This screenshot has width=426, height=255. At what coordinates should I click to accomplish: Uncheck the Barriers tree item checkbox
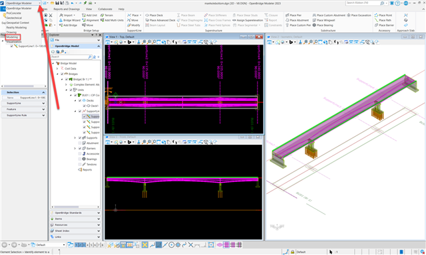[x=80, y=149]
